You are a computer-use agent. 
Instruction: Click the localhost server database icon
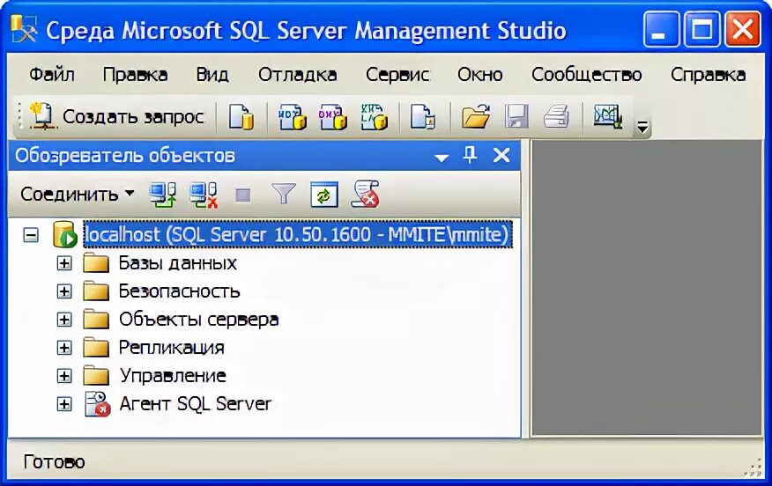(65, 234)
